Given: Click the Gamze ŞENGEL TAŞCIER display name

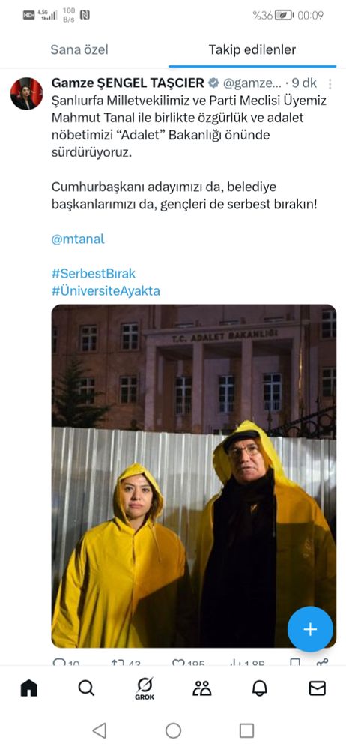Looking at the screenshot, I should (x=127, y=82).
